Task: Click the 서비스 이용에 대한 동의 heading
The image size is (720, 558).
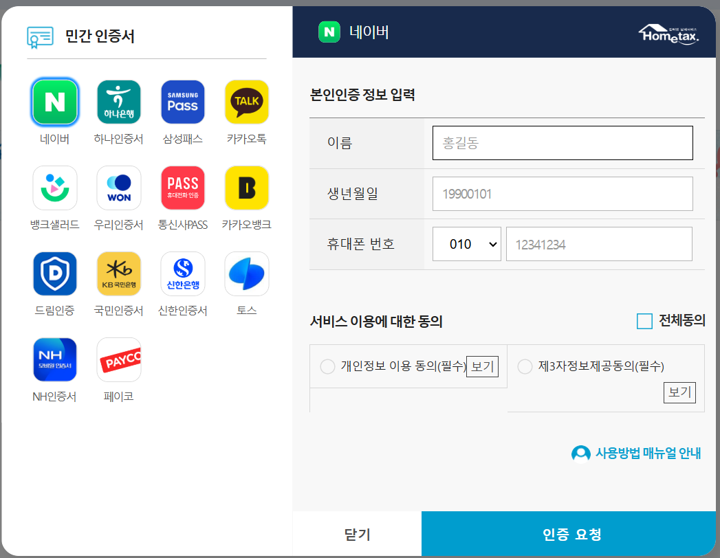Action: click(x=376, y=322)
